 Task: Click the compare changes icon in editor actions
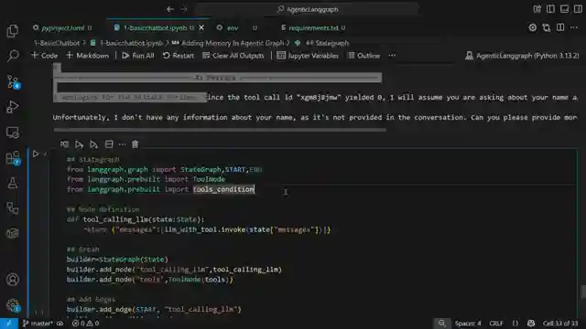click(547, 27)
